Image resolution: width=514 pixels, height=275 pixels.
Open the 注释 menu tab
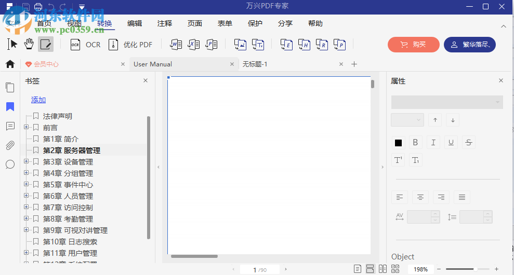165,23
